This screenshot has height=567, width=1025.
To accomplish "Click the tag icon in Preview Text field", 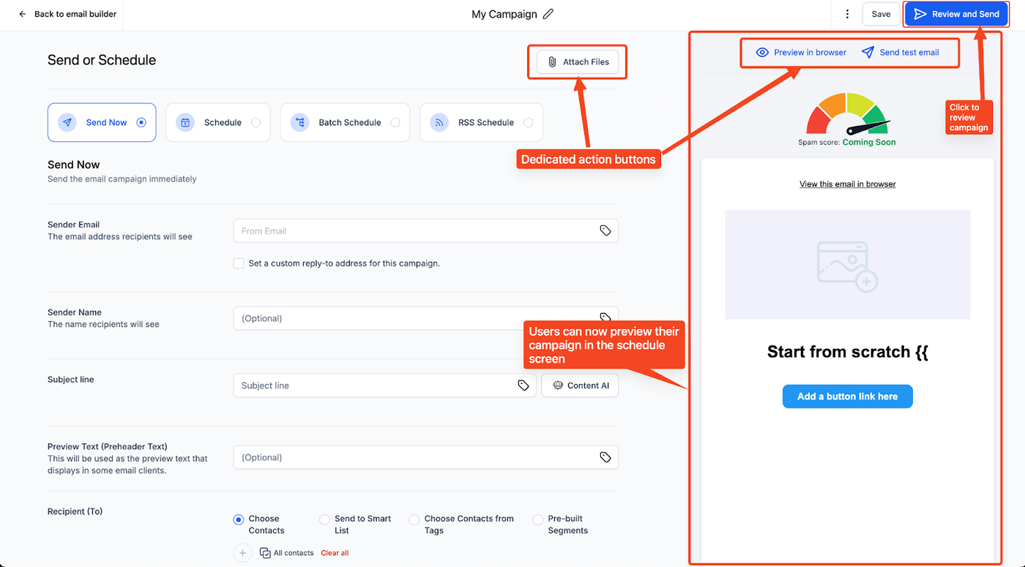I will click(x=605, y=457).
